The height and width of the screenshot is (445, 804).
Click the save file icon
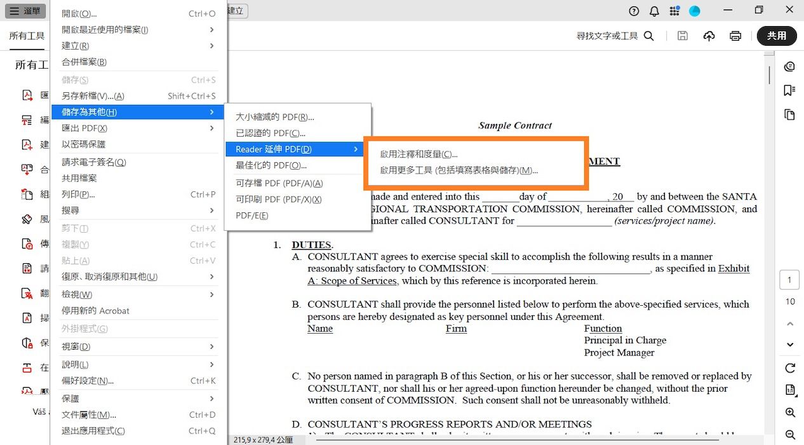click(682, 36)
